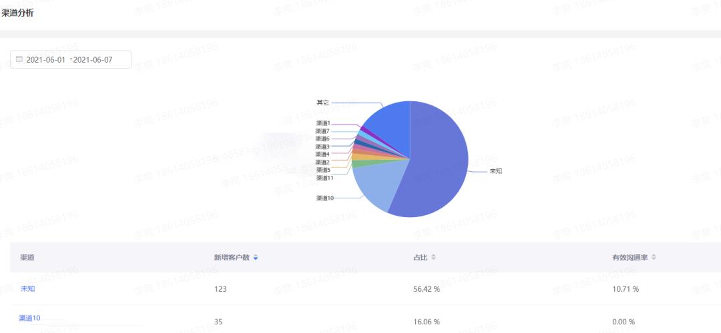Viewport: 721px width, 333px height.
Task: Select the blue 其它 pie slice
Action: (x=391, y=129)
